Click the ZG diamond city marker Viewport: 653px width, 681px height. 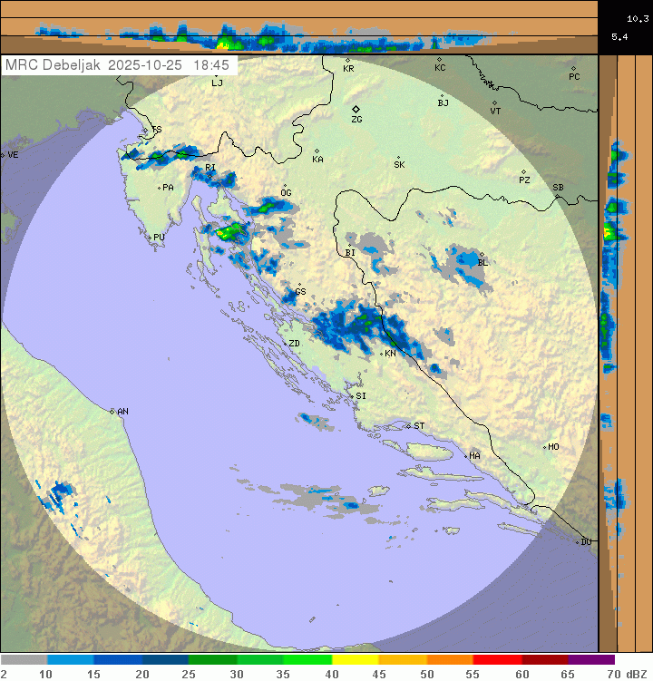pos(356,109)
